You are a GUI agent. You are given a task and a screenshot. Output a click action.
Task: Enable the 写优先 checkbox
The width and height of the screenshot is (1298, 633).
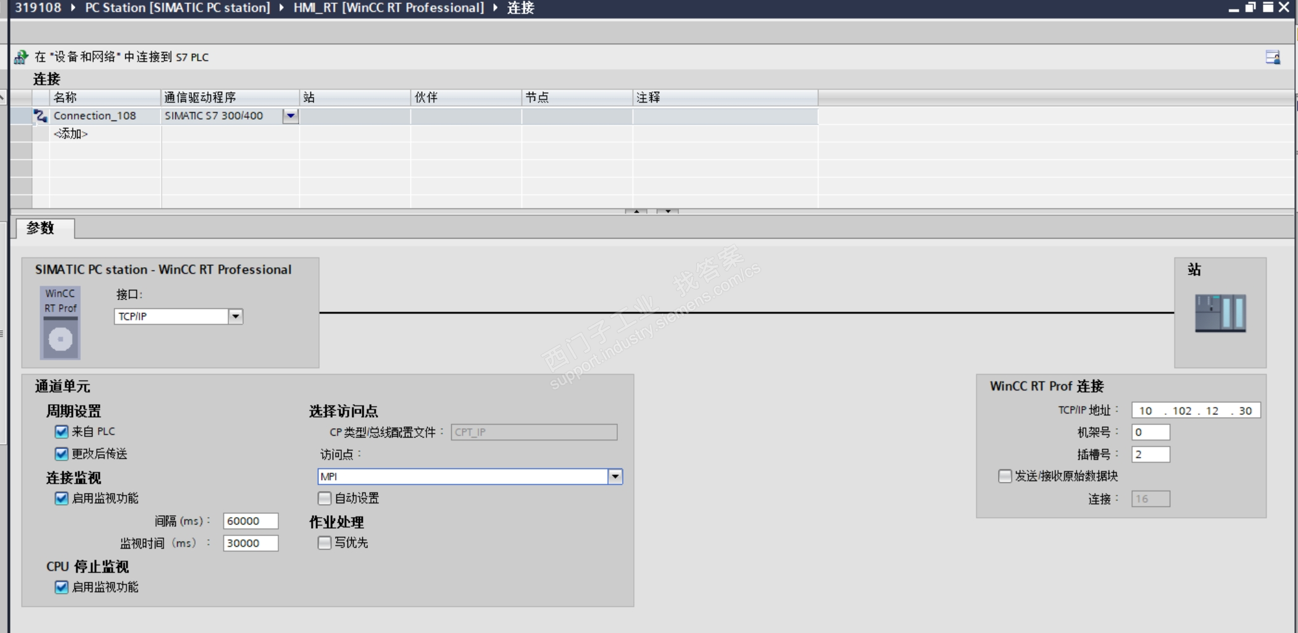(x=324, y=543)
